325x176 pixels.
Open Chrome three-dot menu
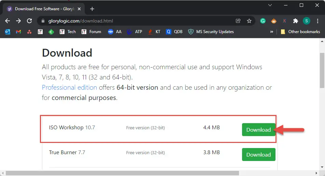(317, 21)
